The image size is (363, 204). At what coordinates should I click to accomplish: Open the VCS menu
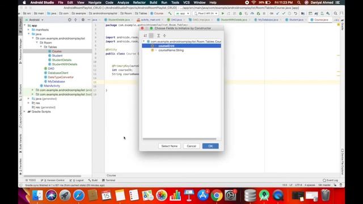tap(187, 2)
